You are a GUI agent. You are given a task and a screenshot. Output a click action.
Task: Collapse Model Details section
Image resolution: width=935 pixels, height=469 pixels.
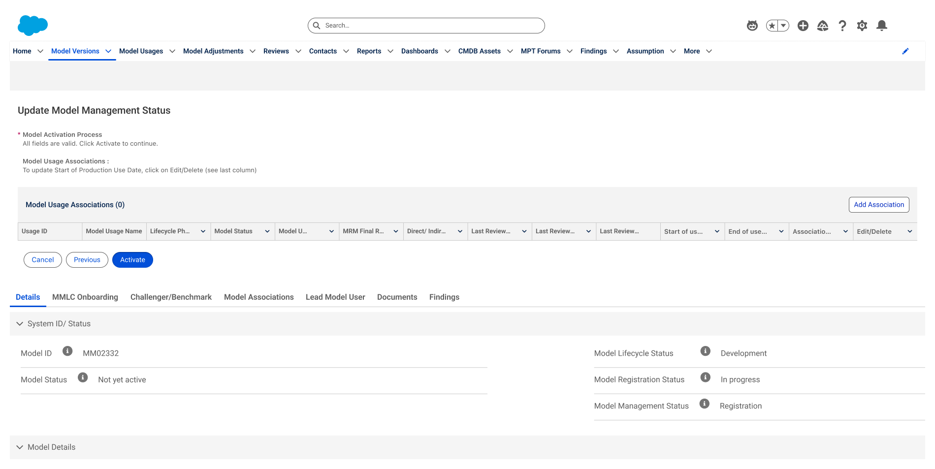[20, 447]
